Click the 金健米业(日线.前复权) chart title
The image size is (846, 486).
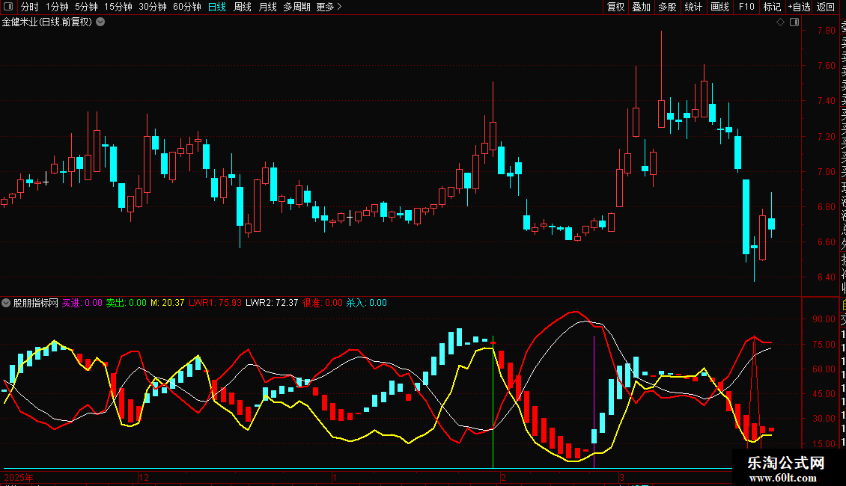click(47, 22)
